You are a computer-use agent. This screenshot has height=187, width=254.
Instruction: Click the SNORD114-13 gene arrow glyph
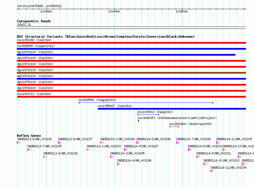[224, 150]
